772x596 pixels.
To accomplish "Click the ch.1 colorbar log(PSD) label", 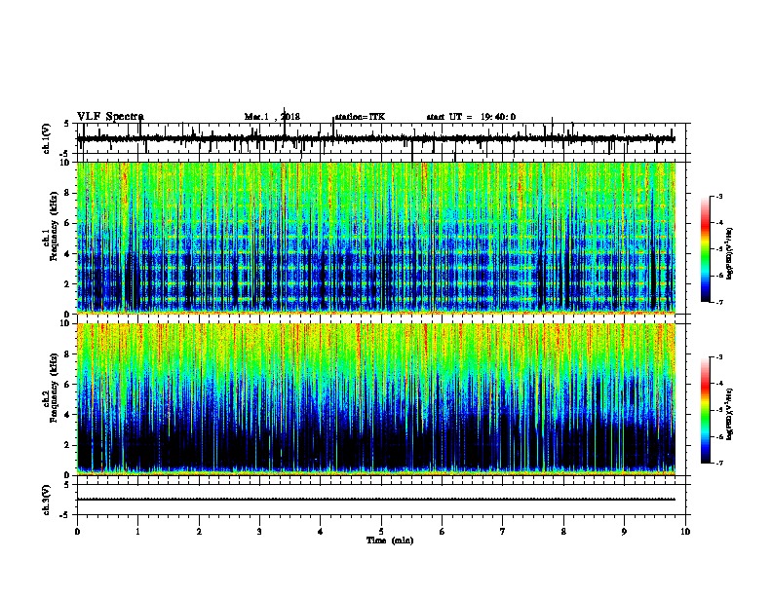I will tap(729, 253).
